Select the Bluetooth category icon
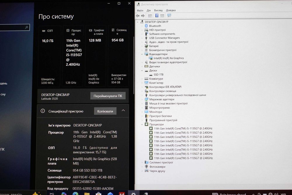The image size is (292, 195). pos(146,26)
